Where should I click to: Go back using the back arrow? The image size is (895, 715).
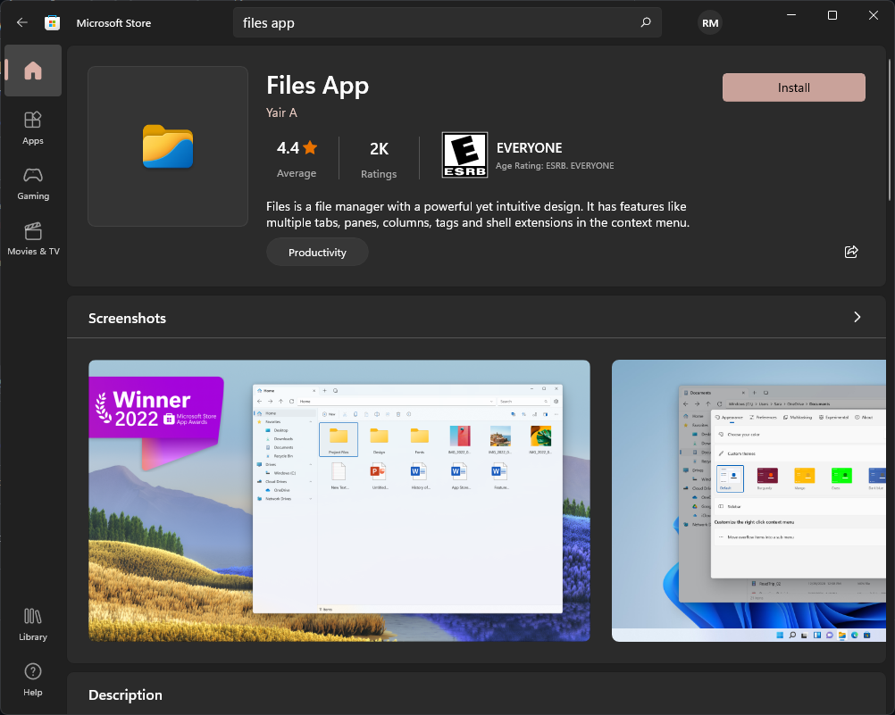point(22,23)
